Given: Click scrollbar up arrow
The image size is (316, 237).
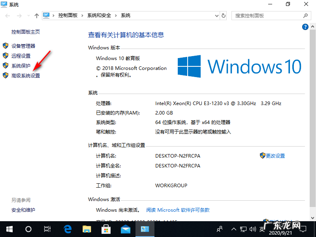Looking at the screenshot, I should click(312, 26).
